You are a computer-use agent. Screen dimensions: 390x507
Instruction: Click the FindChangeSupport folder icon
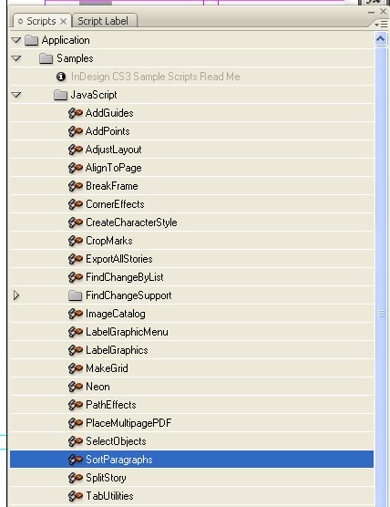coord(75,295)
